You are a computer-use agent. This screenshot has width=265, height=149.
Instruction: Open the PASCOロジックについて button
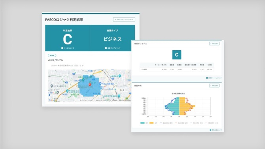124,20
